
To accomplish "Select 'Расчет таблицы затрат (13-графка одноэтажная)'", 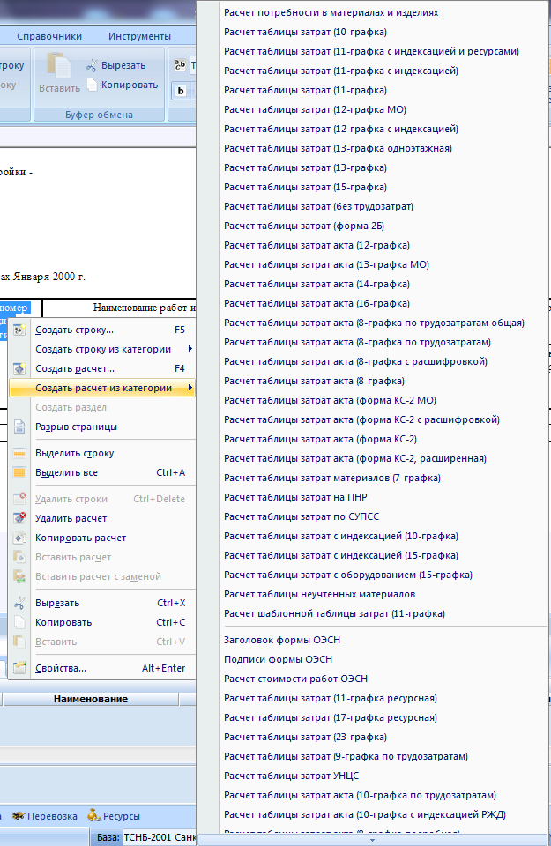I will (338, 148).
